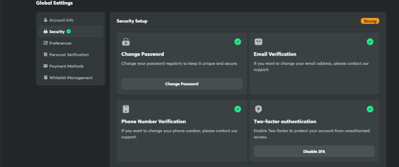Click the lock icon in Change Password card
This screenshot has height=167, width=399.
click(126, 41)
